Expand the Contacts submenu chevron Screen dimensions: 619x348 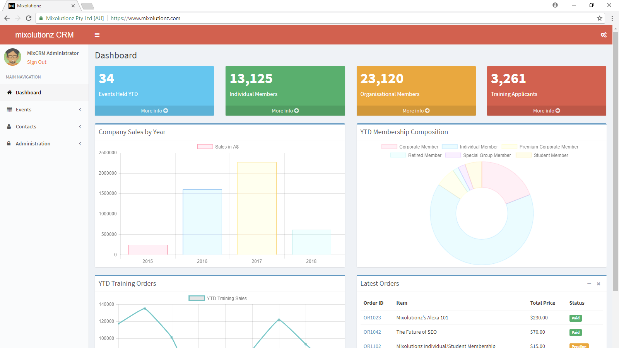(80, 126)
